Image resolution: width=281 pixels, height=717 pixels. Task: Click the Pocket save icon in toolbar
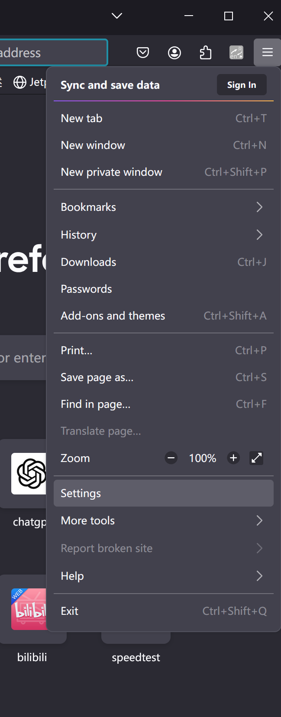click(143, 53)
